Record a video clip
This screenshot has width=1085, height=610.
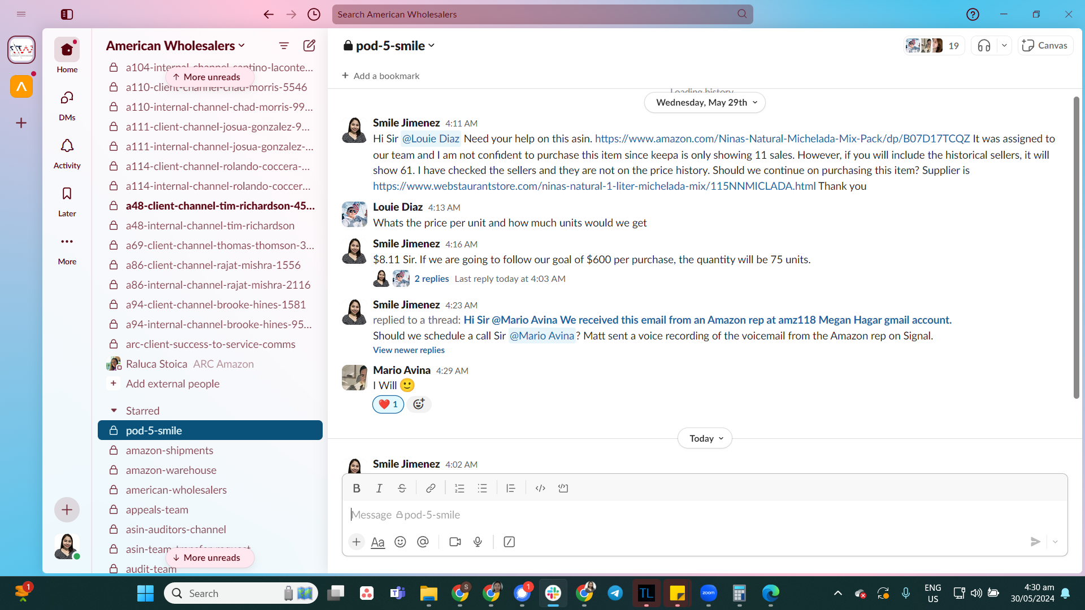click(455, 542)
